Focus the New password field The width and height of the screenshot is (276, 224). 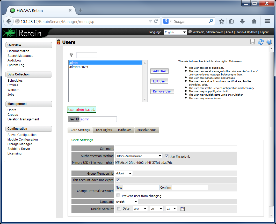click(141, 188)
